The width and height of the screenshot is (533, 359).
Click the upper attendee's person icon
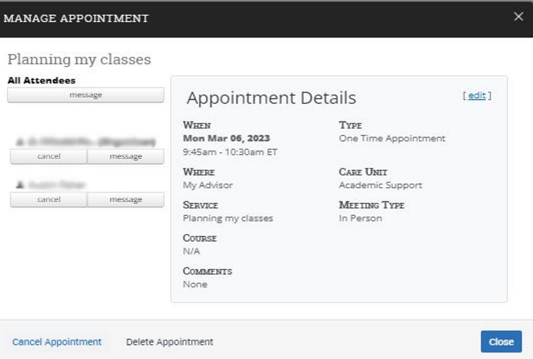pyautogui.click(x=20, y=142)
